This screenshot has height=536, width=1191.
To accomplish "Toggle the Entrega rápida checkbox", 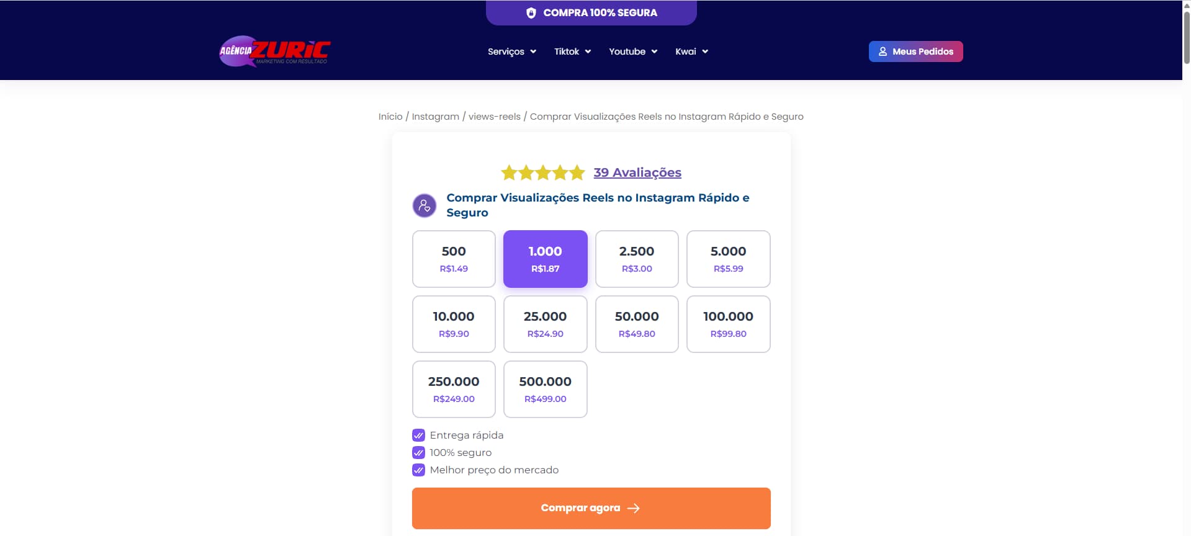I will (x=418, y=435).
